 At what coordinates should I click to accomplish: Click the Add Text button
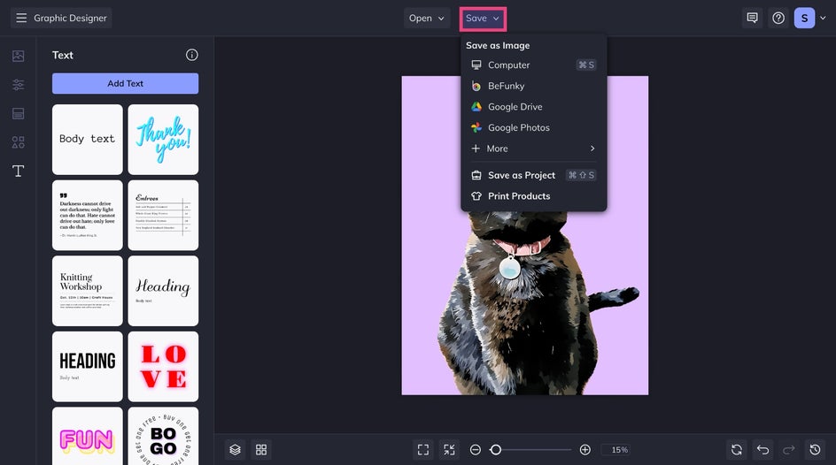point(125,83)
